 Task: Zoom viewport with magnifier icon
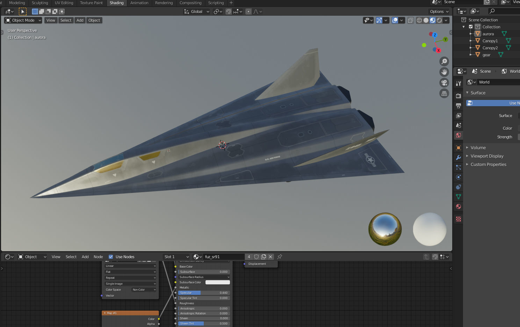[444, 61]
